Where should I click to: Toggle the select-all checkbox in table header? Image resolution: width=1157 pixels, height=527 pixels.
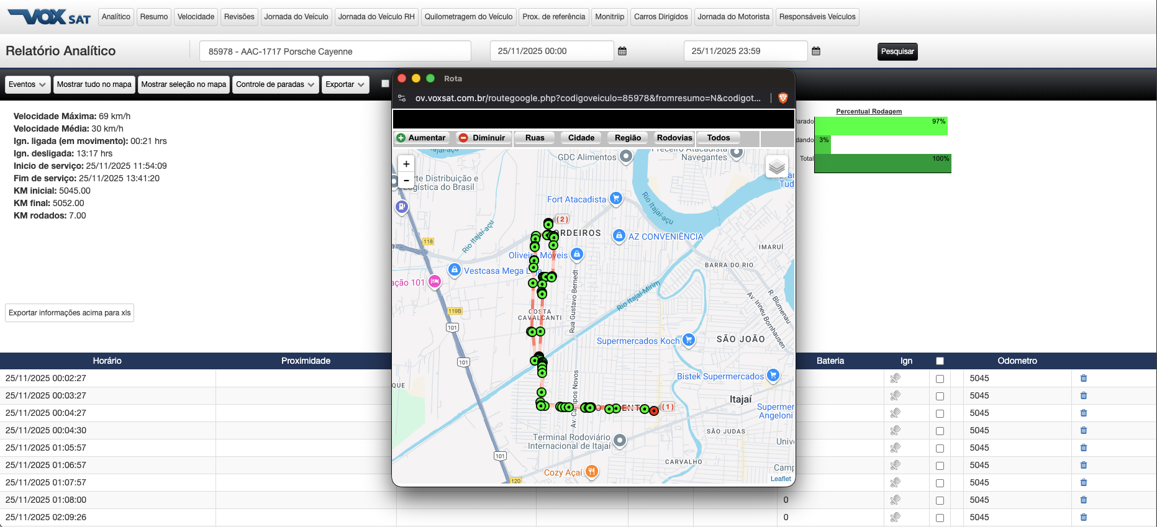(x=940, y=361)
